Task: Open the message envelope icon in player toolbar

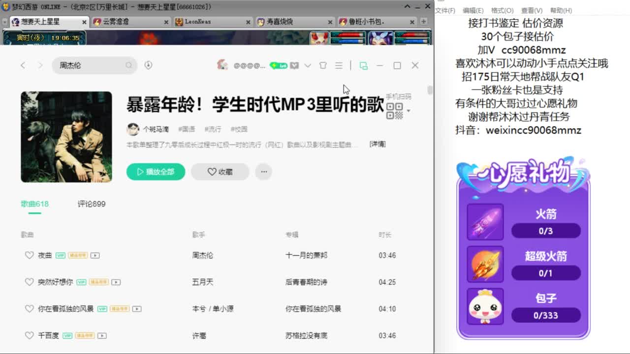Action: (295, 65)
